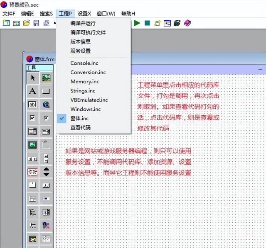
Task: Click the new form window toolbar icon
Action: coord(16,23)
